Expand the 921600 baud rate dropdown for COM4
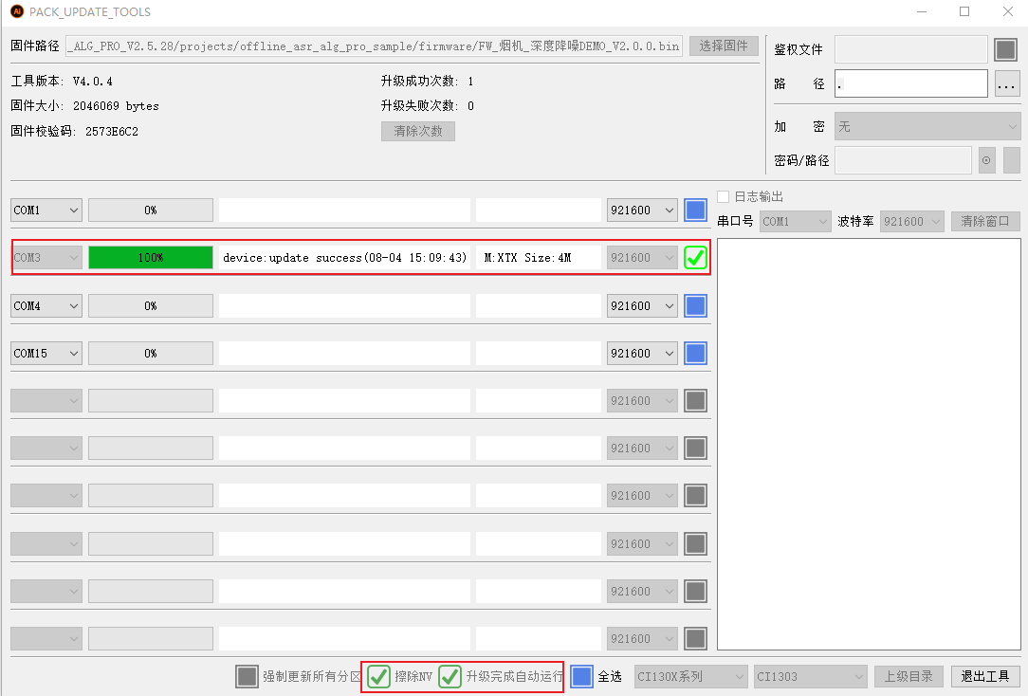 (x=642, y=306)
